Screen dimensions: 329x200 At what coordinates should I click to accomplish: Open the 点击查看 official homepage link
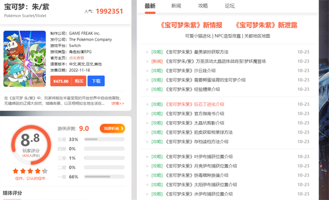(x=76, y=58)
